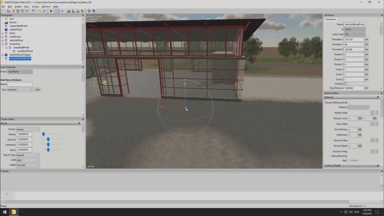The image size is (384, 216).
Task: Click the Translate Z slider button icon
Action: pyautogui.click(x=367, y=49)
